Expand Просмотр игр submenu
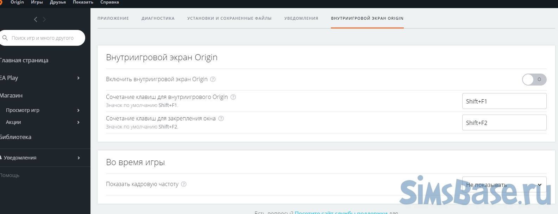Screen dimensions: 558x214 tap(78, 111)
